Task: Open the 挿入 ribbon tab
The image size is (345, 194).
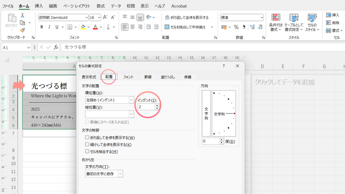Action: tap(39, 6)
